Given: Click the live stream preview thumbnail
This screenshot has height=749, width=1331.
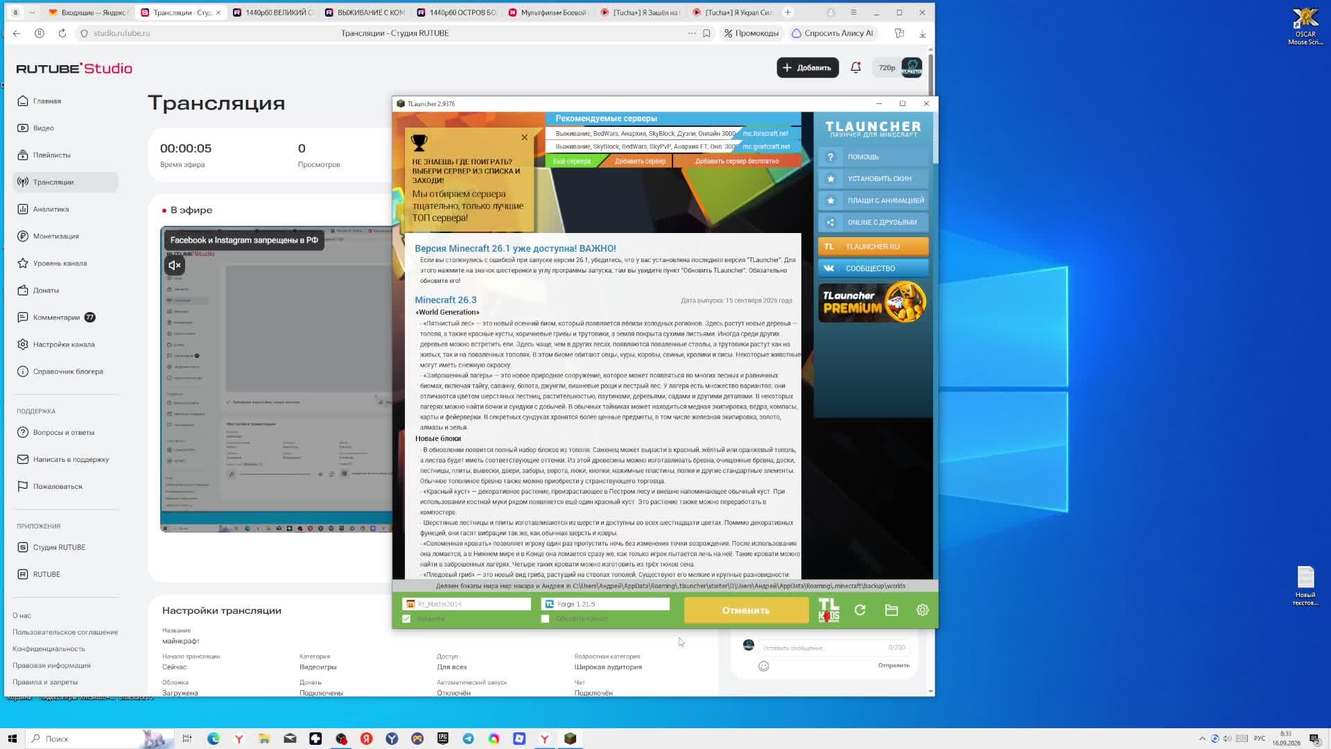Looking at the screenshot, I should [x=276, y=379].
